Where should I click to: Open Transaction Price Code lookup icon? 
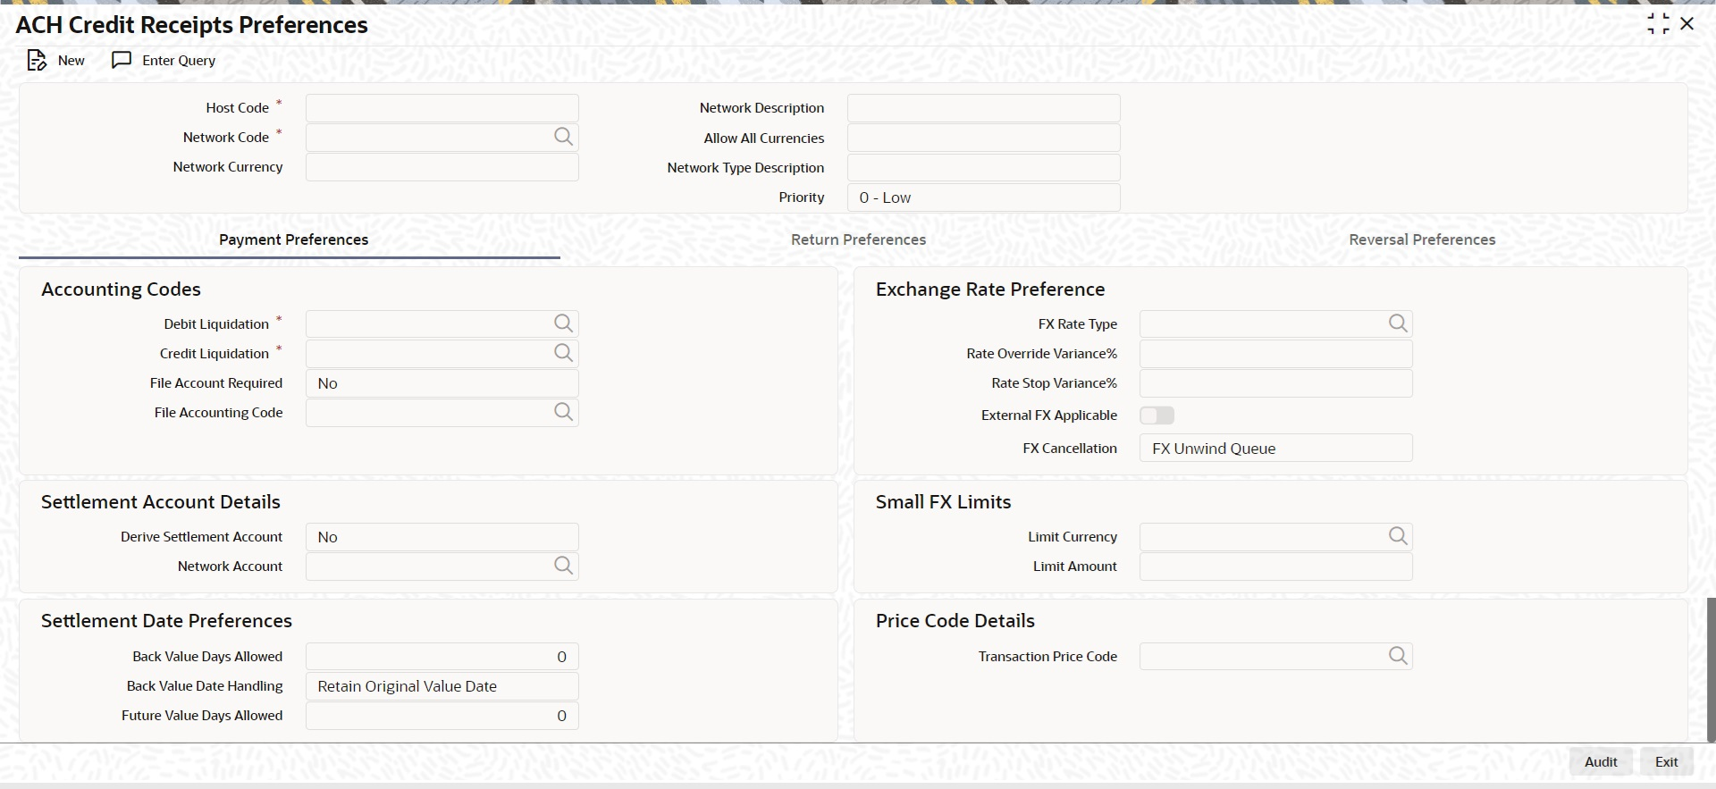tap(1398, 656)
